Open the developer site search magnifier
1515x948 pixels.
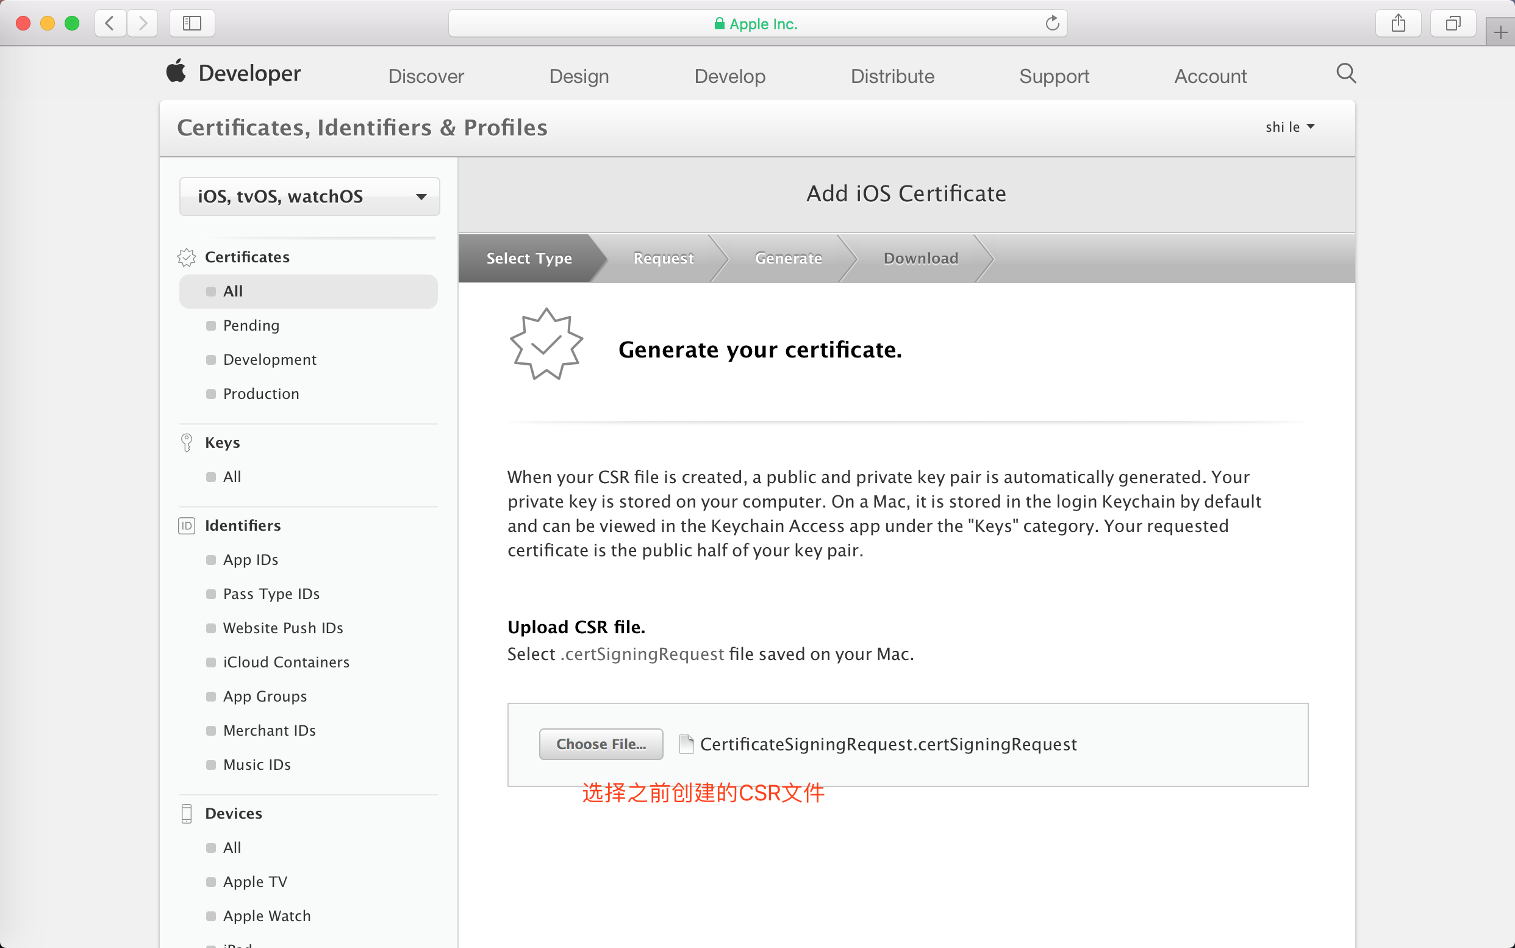(1346, 73)
